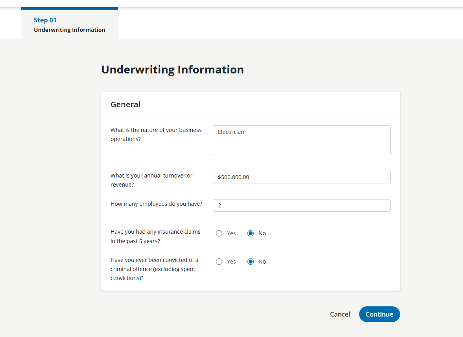
Task: Open the Step 01 Underwriting Information tab
Action: (x=70, y=25)
